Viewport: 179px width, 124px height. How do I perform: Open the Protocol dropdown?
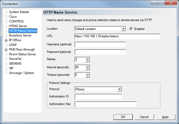coord(119,89)
